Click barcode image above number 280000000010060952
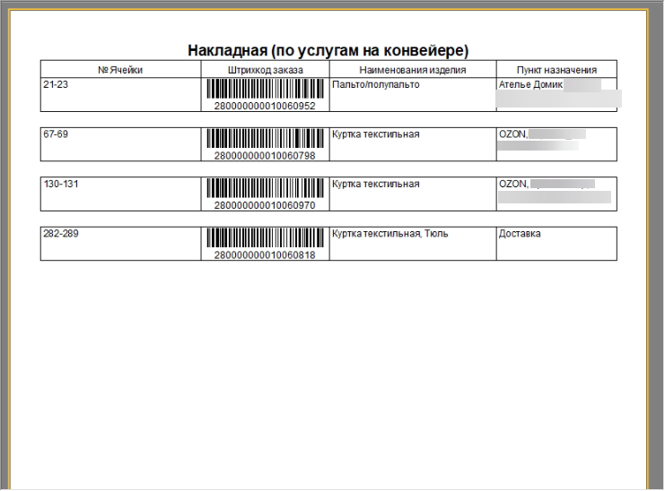This screenshot has width=665, height=491. pyautogui.click(x=265, y=89)
